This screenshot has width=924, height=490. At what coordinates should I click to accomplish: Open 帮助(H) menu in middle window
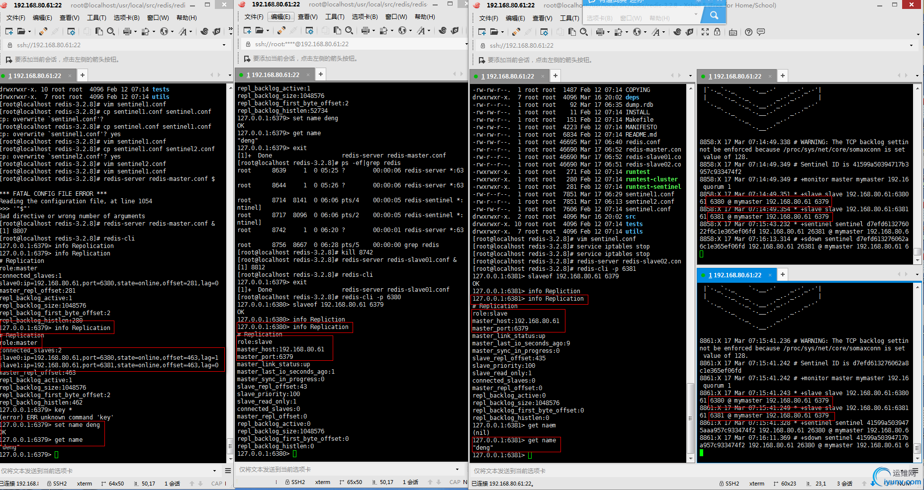pyautogui.click(x=425, y=17)
